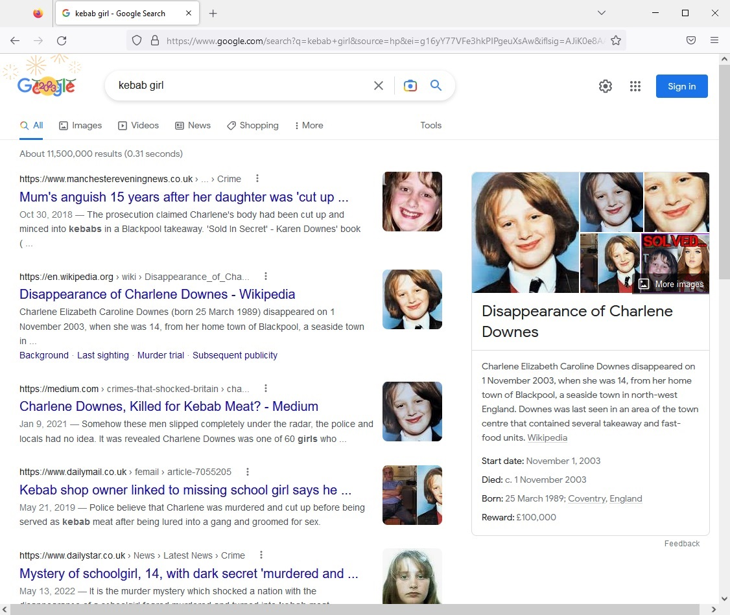Open a new browser tab

click(213, 14)
